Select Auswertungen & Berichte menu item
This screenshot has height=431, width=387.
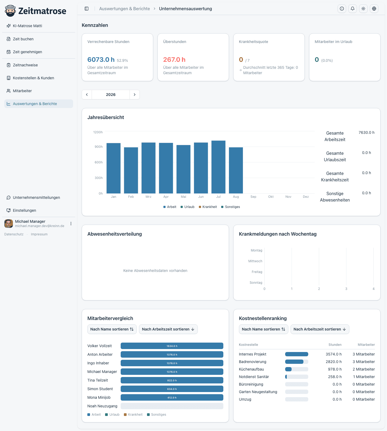[39, 104]
